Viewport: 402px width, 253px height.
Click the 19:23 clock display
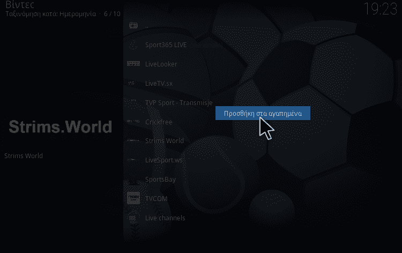pyautogui.click(x=380, y=9)
